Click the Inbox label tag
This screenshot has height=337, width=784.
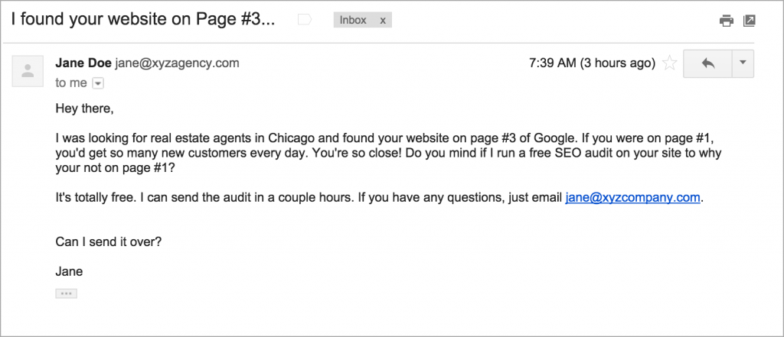tap(353, 21)
